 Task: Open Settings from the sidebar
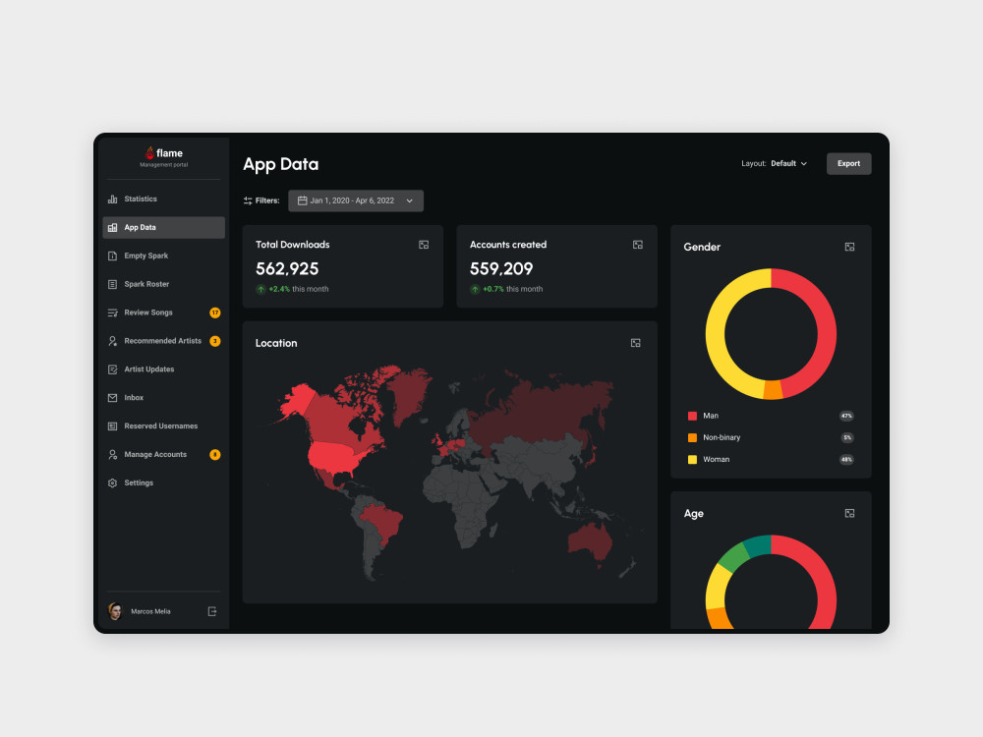pos(163,483)
